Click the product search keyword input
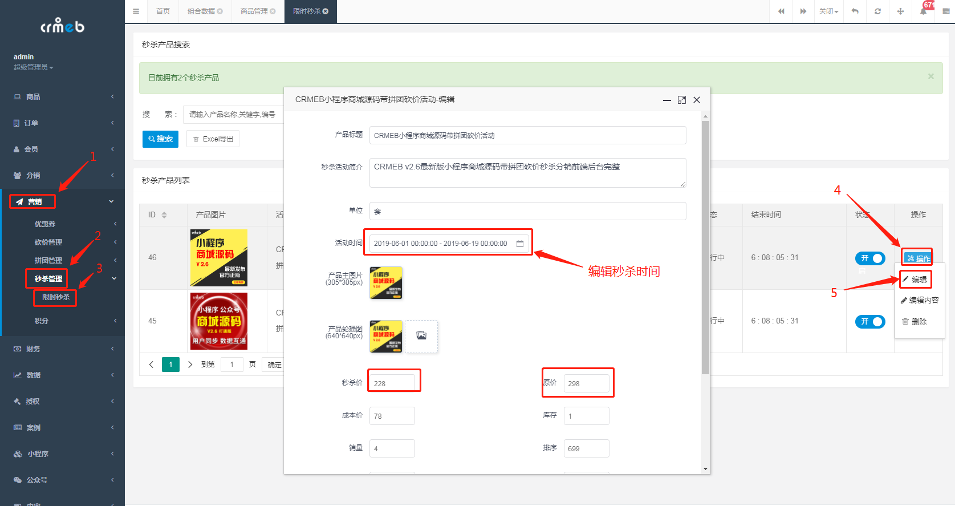The width and height of the screenshot is (955, 506). click(233, 114)
